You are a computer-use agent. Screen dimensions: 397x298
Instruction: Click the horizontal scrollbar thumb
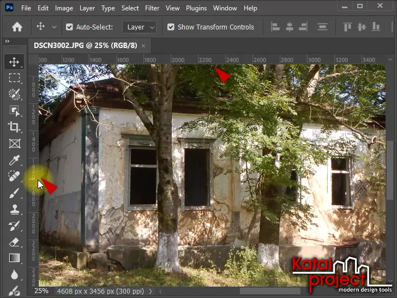(x=270, y=291)
